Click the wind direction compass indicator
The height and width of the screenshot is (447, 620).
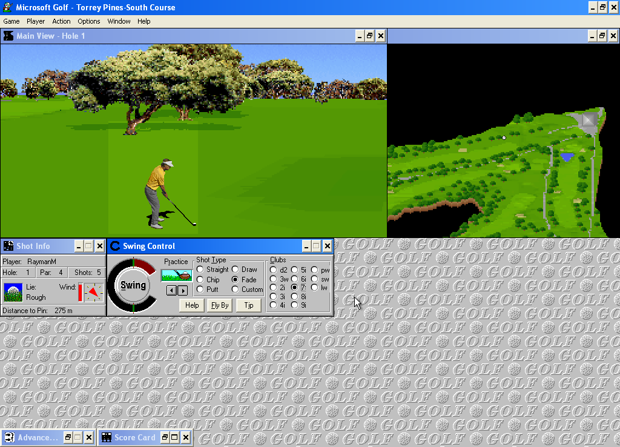pyautogui.click(x=94, y=293)
